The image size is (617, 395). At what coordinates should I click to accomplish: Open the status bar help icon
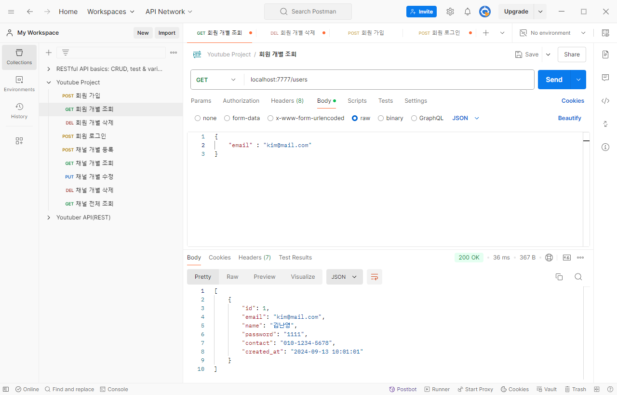609,389
